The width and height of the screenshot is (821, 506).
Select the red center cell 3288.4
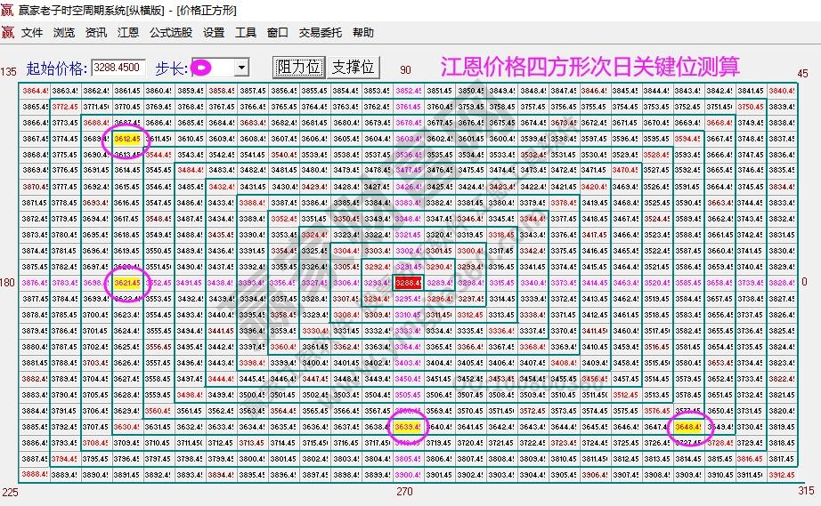[408, 283]
